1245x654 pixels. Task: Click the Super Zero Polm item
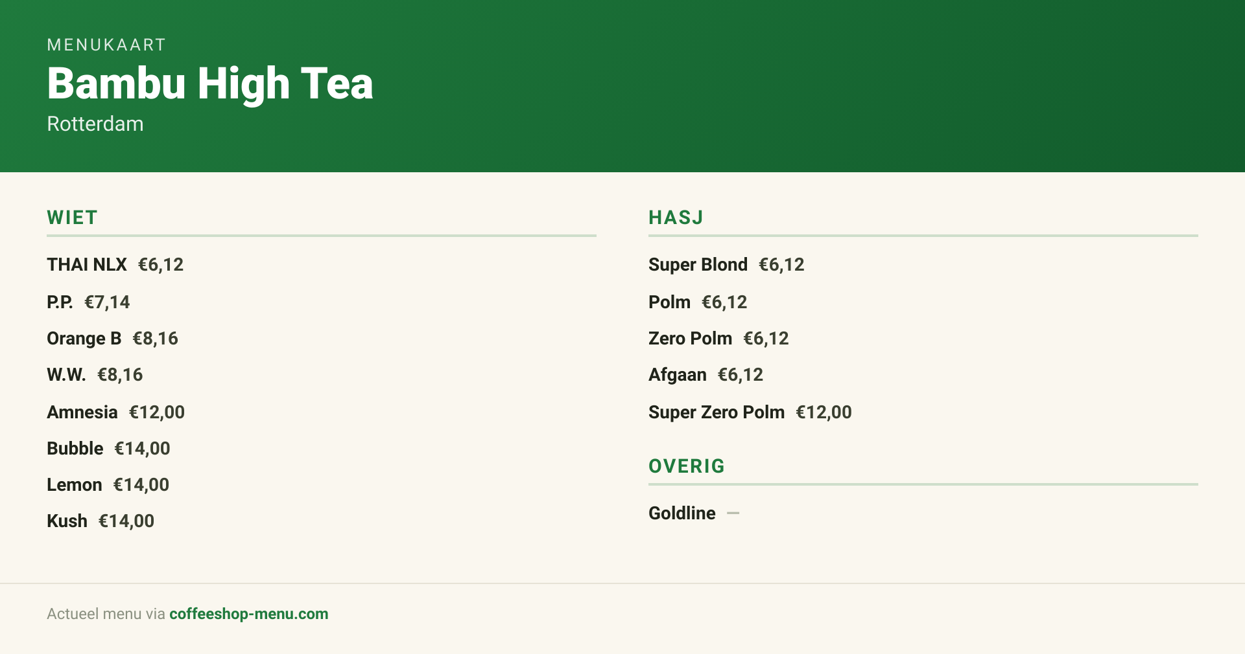click(750, 412)
